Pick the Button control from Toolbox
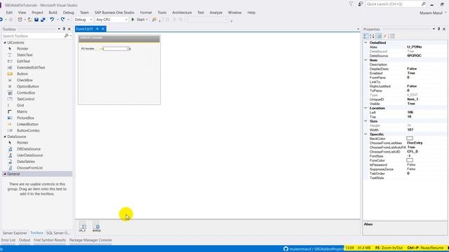Viewport: 449px width, 252px height. (x=22, y=73)
